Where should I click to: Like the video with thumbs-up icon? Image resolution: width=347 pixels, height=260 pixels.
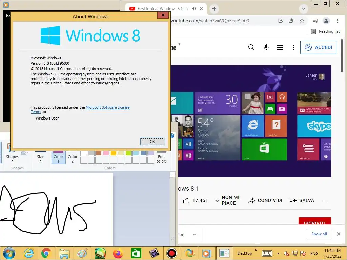(186, 200)
